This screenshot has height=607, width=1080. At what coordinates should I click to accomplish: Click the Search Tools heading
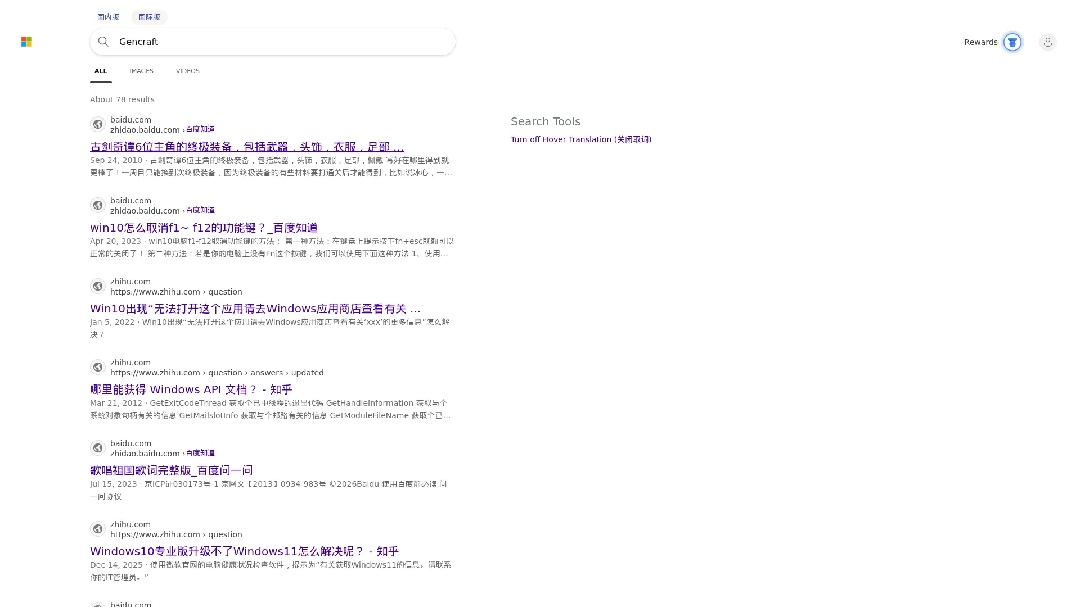point(546,121)
